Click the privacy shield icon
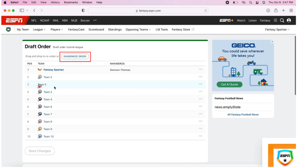 click(x=83, y=10)
